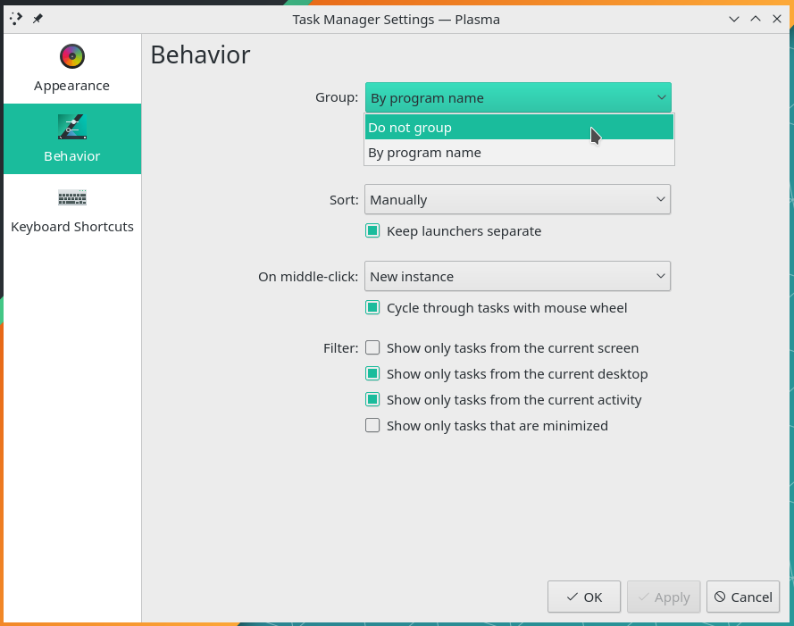Discard changes with Cancel button

[x=743, y=597]
